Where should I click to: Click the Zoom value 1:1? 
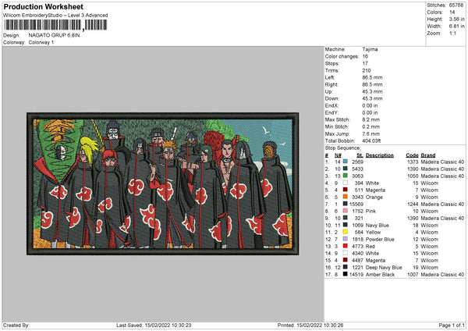[452, 33]
